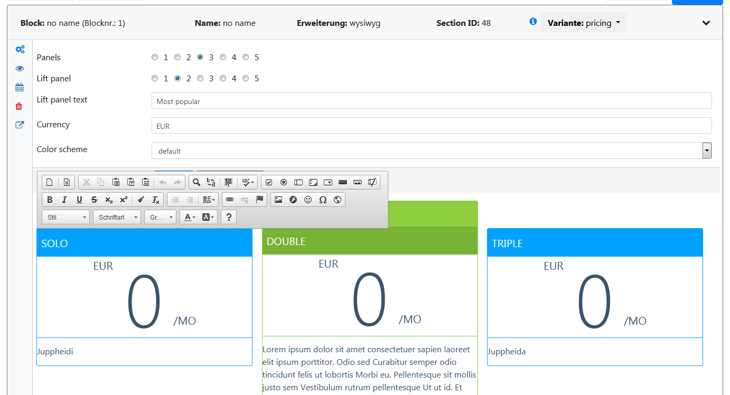Click the Paste clipboard icon
The image size is (730, 395).
[x=116, y=182]
